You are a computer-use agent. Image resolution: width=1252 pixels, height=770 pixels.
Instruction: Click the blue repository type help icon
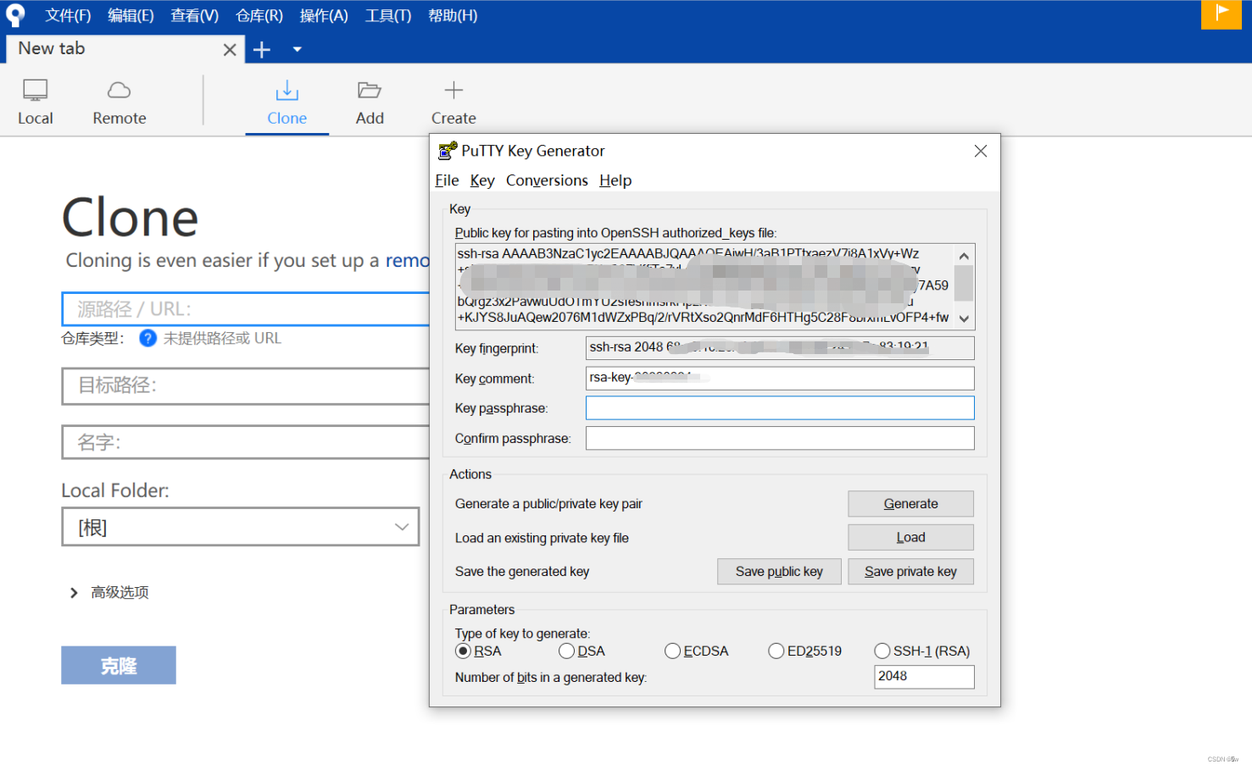[x=147, y=338]
